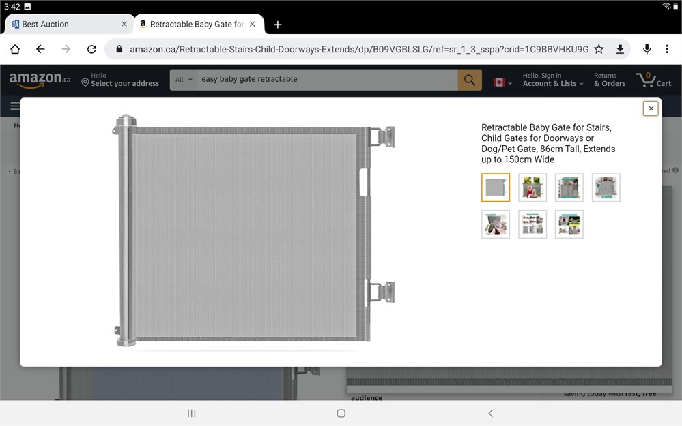Reload the Amazon page

91,49
